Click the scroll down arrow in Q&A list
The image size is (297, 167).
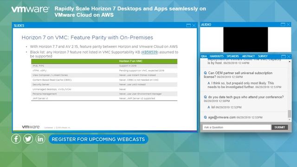pyautogui.click(x=290, y=120)
